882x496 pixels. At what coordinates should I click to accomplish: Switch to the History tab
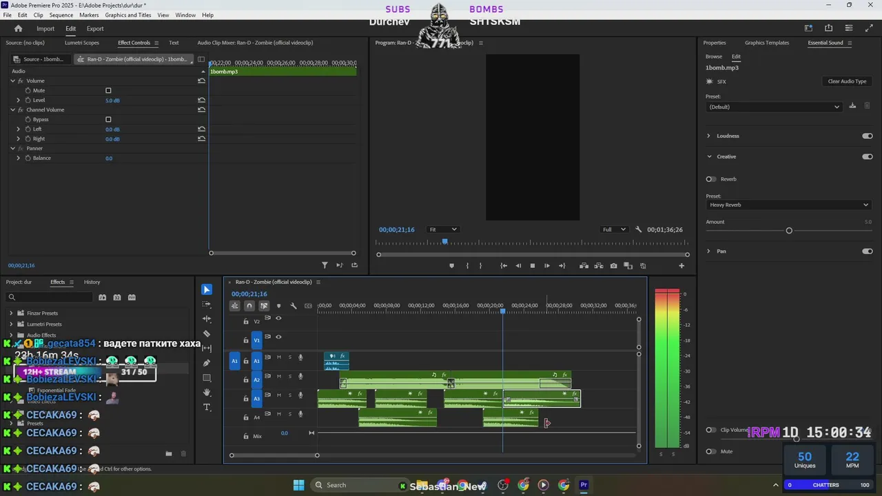92,282
